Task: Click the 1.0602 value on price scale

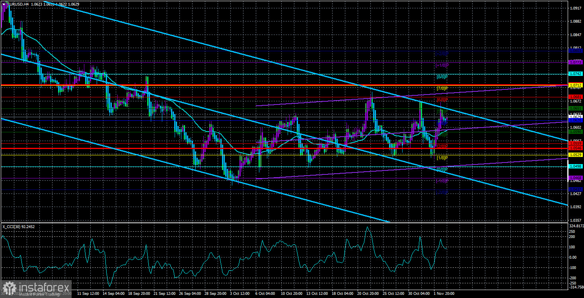Action: [x=576, y=127]
